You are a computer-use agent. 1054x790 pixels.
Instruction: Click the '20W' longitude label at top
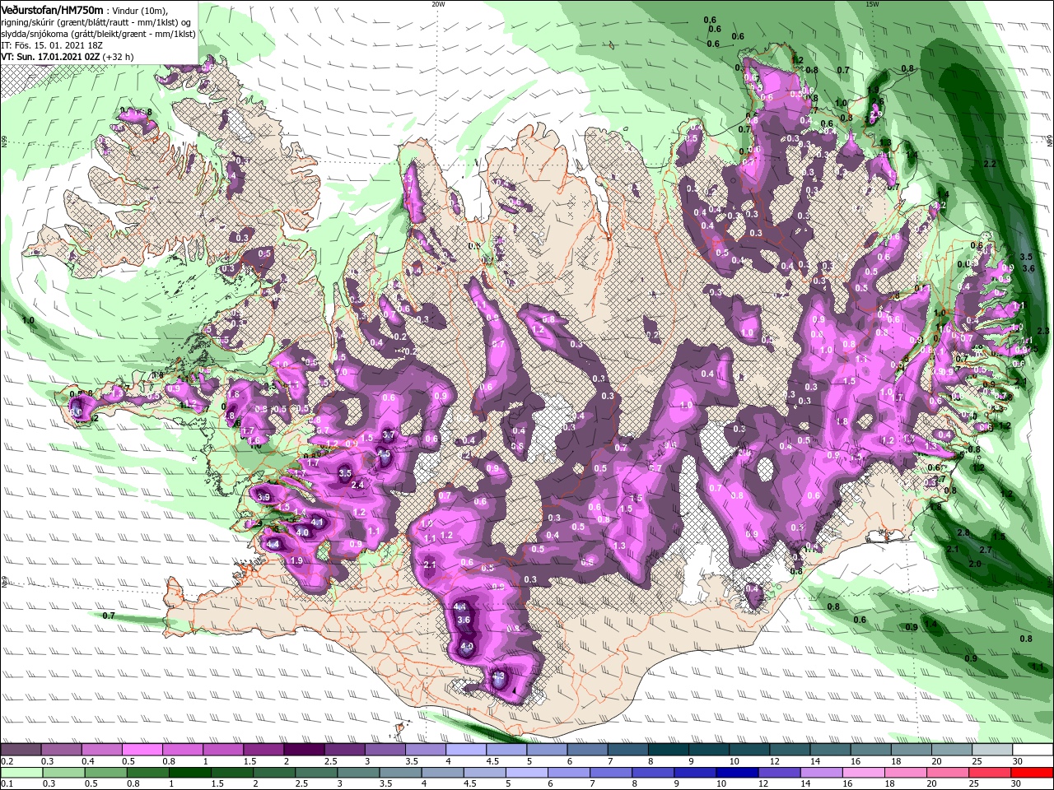tap(438, 3)
